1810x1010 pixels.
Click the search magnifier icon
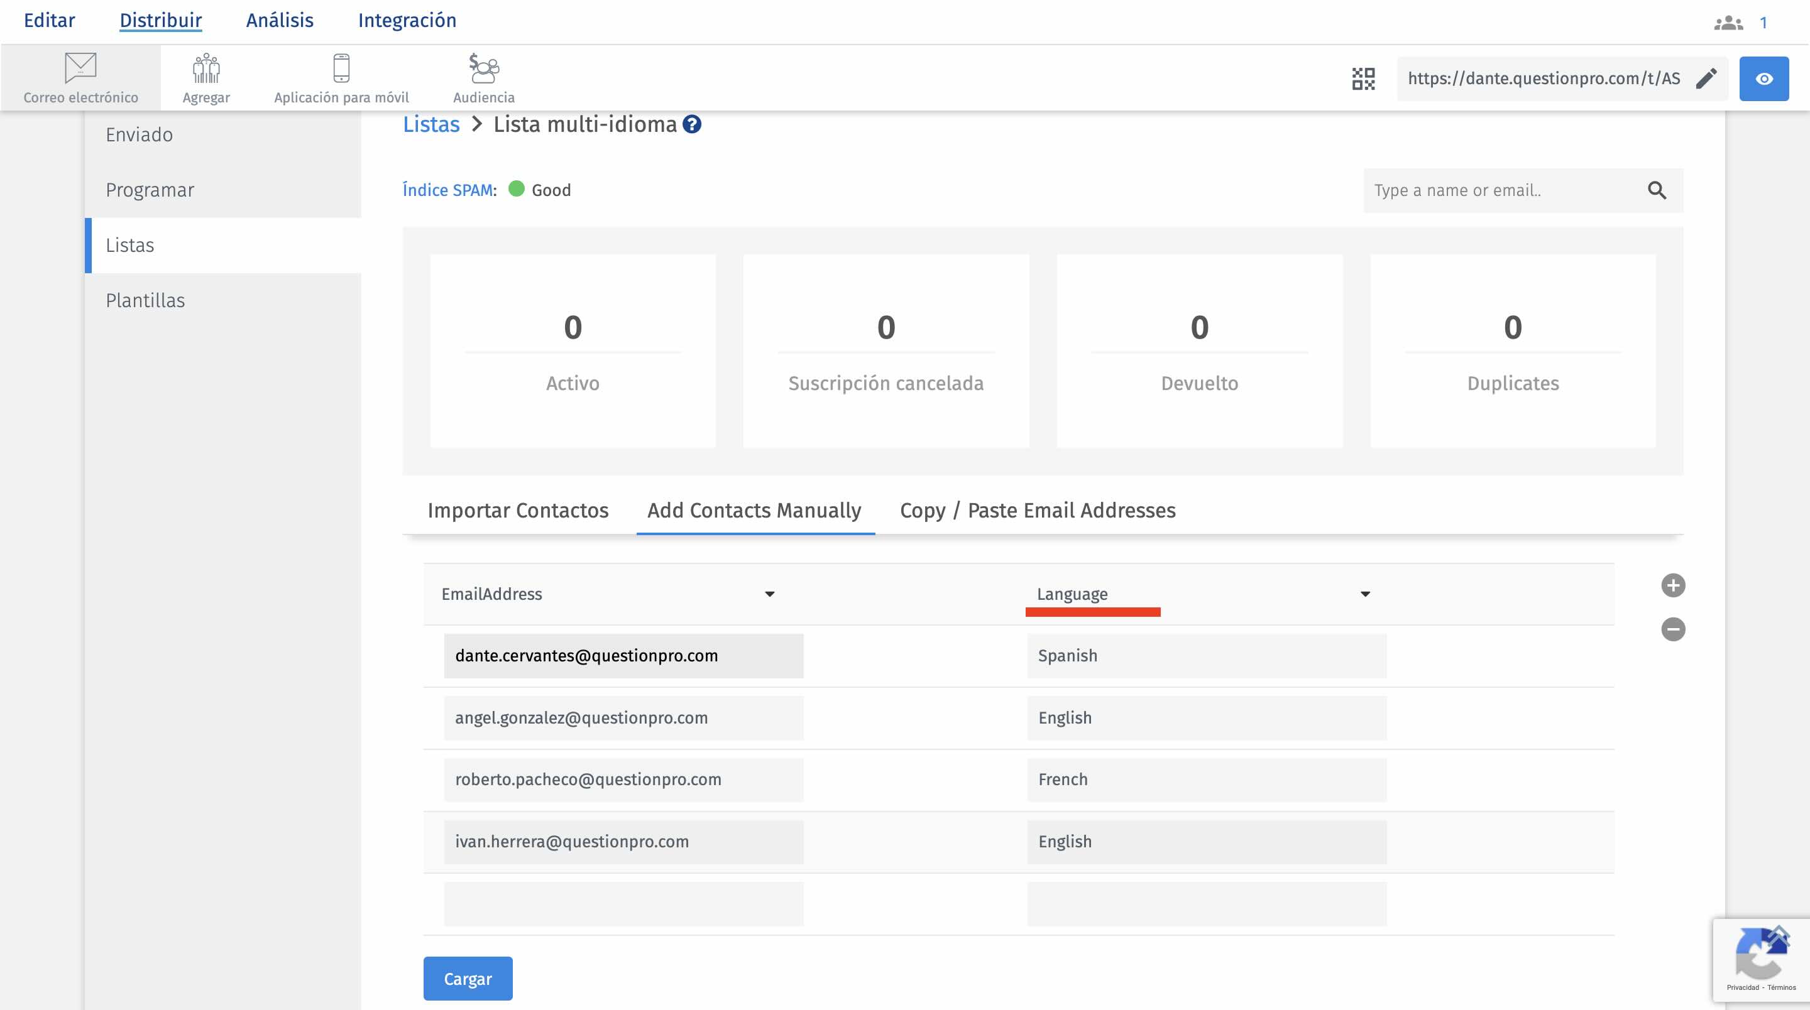(x=1656, y=190)
